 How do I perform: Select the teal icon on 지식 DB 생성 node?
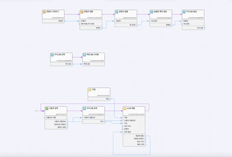click(184, 12)
